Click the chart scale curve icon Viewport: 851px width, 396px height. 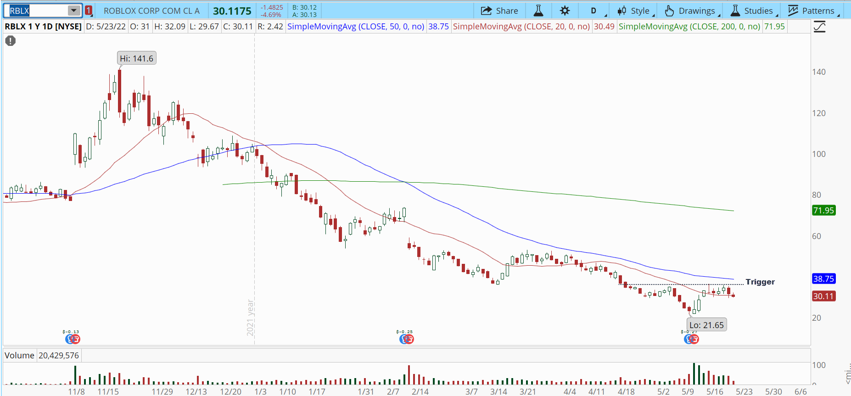coord(820,27)
